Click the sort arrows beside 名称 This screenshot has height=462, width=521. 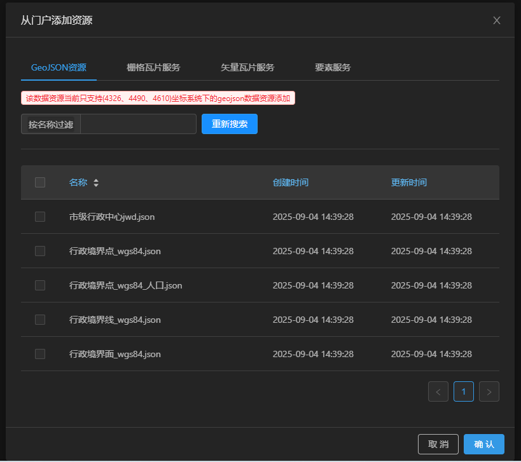tap(96, 183)
